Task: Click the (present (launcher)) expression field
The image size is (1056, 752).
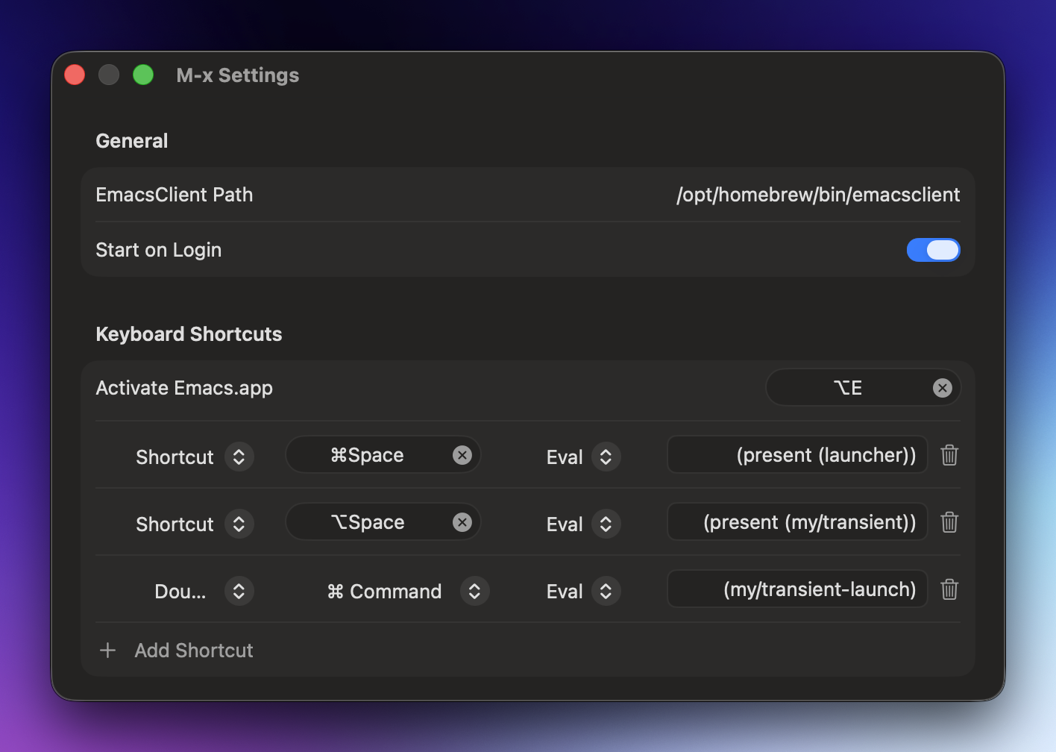Action: pyautogui.click(x=796, y=455)
